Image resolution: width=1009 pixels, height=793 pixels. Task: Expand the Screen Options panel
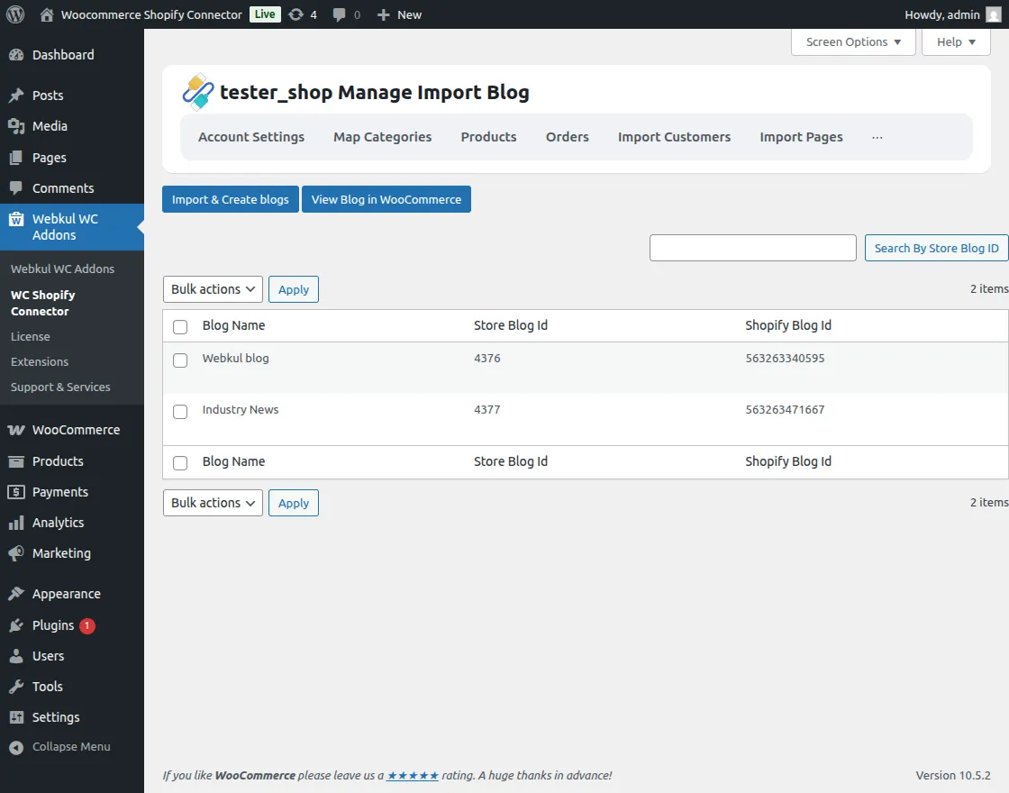point(852,41)
